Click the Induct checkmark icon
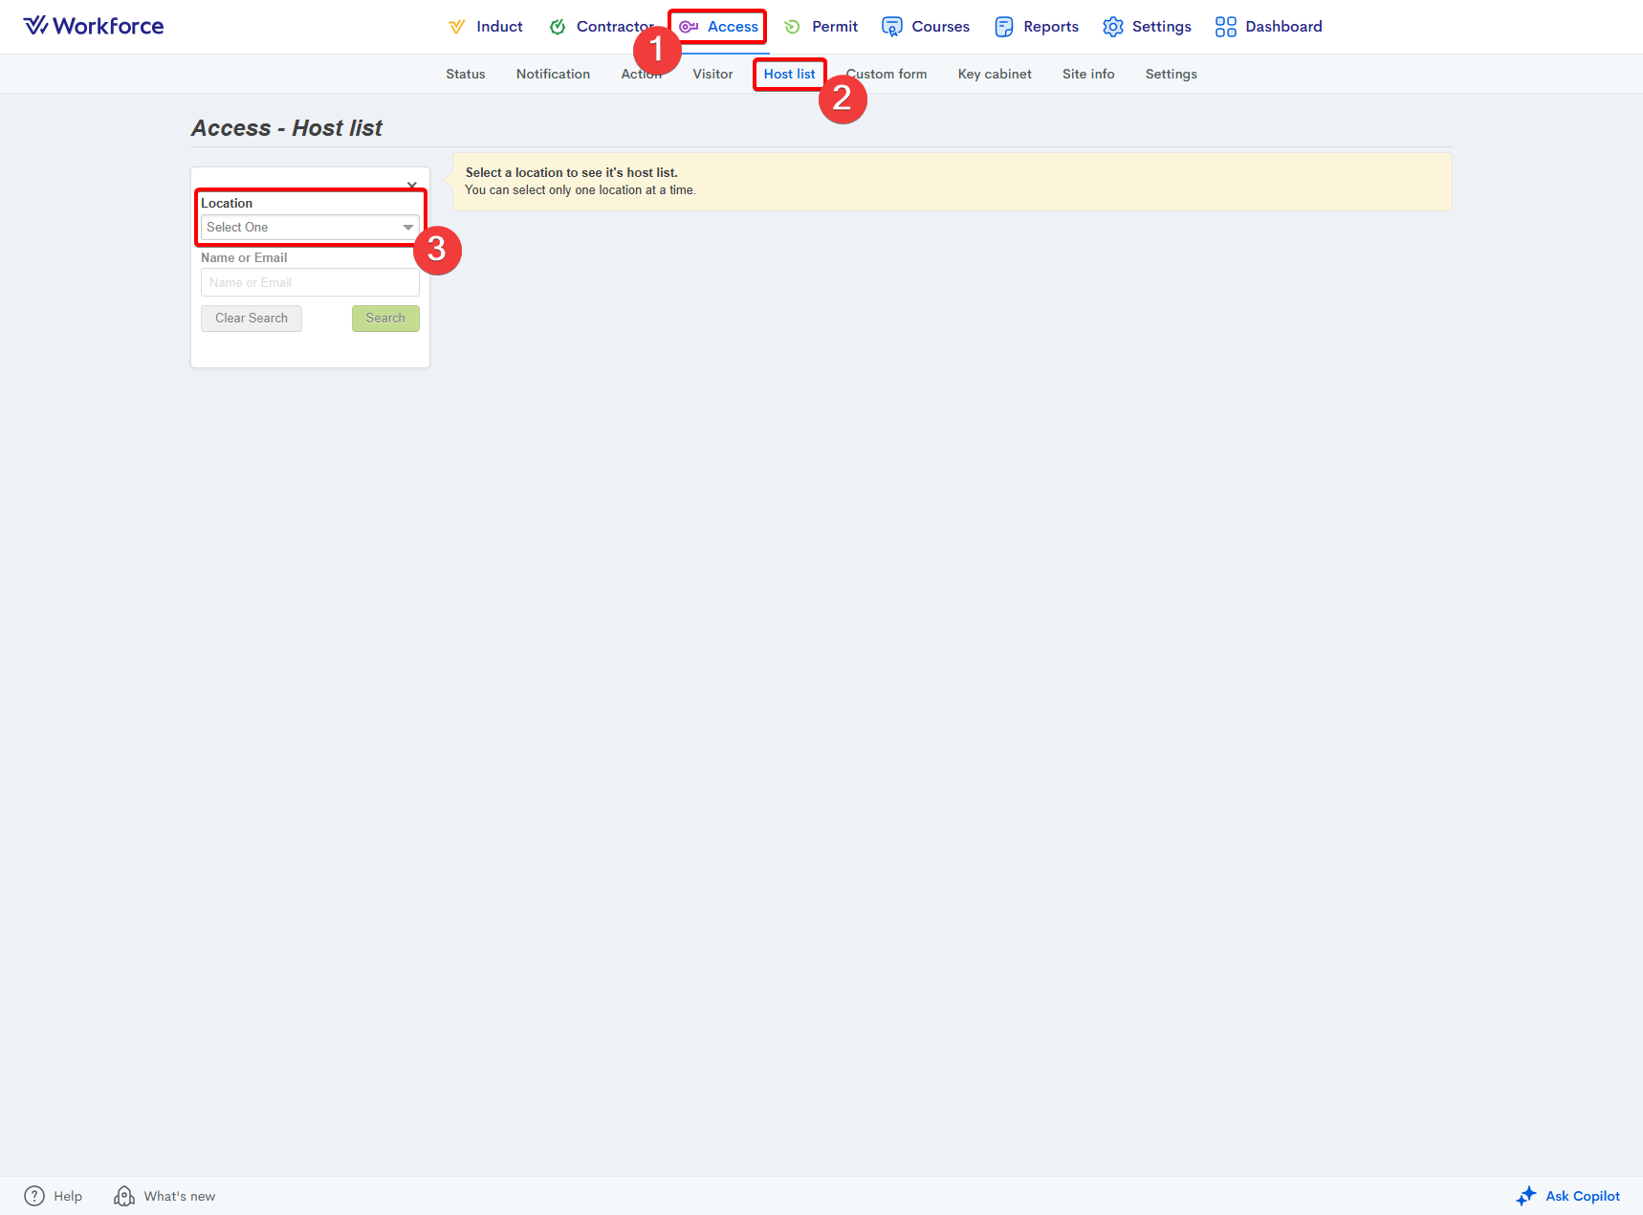 point(457,27)
